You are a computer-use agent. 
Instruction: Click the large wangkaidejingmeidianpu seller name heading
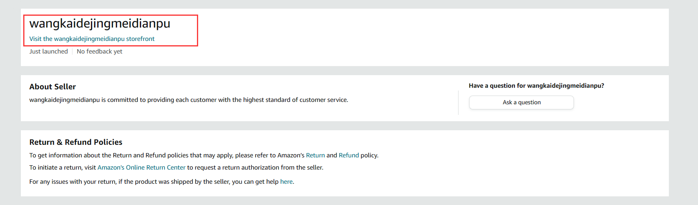point(100,24)
